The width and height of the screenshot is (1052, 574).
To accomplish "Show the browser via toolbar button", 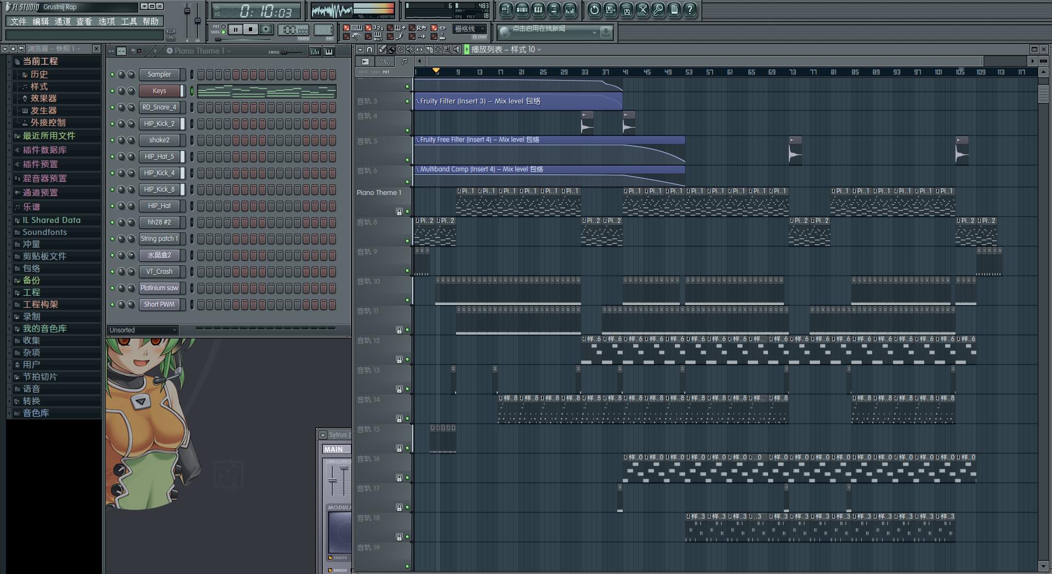I will 554,10.
